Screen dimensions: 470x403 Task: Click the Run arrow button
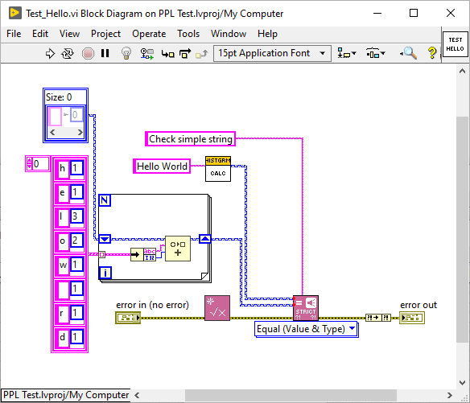tap(50, 54)
